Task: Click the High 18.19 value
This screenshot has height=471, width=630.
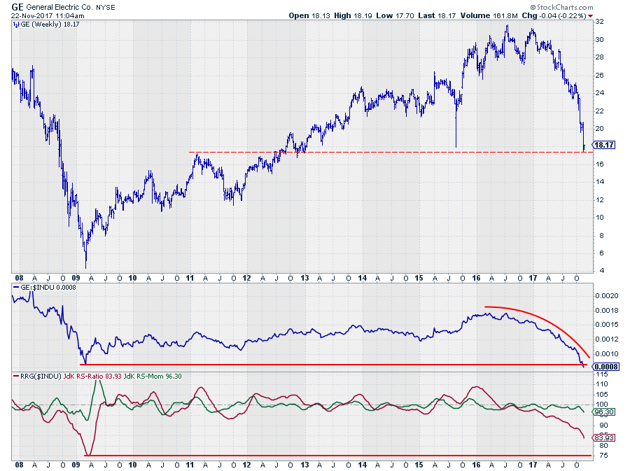Action: (x=353, y=15)
